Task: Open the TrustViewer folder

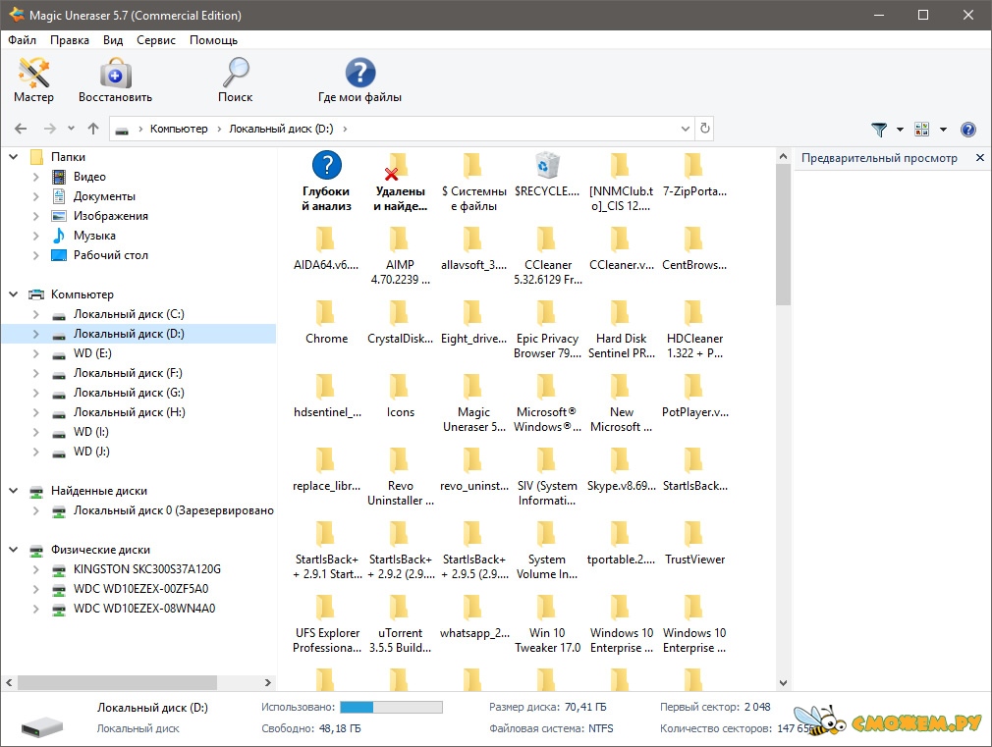Action: coord(694,544)
